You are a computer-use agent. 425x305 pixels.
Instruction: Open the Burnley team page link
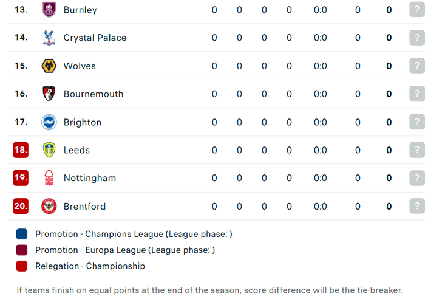tap(80, 10)
